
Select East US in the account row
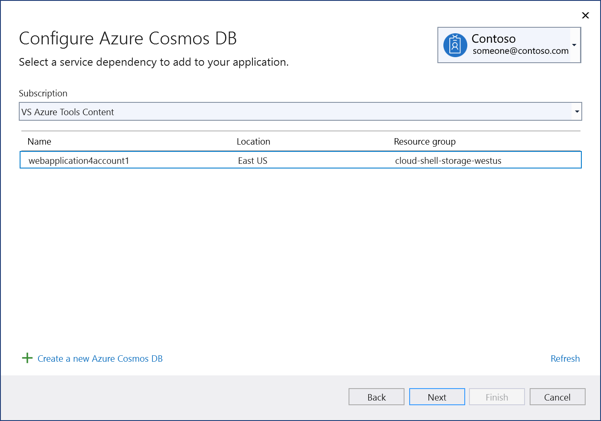252,160
